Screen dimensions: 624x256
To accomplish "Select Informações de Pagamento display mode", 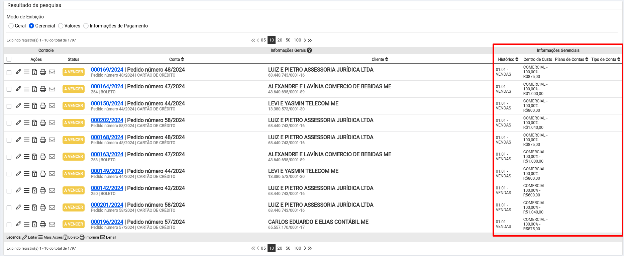I will pyautogui.click(x=86, y=26).
